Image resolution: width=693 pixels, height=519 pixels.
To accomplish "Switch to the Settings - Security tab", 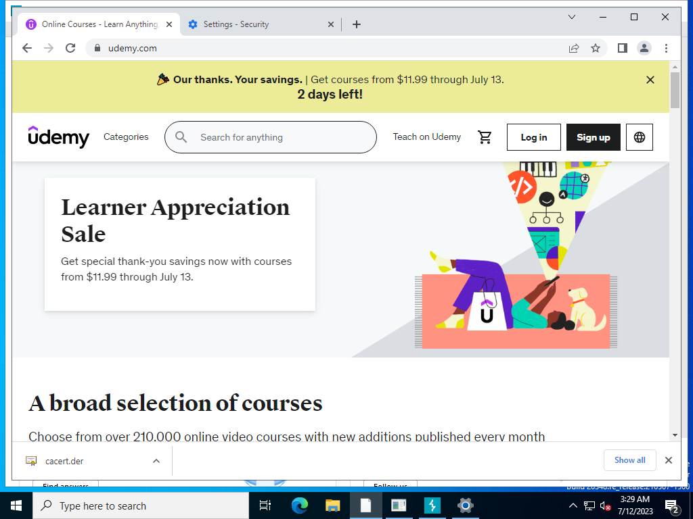I will pyautogui.click(x=261, y=25).
